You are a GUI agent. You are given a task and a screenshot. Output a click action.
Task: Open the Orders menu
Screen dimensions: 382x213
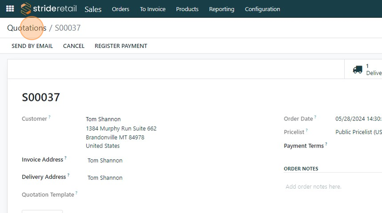120,9
